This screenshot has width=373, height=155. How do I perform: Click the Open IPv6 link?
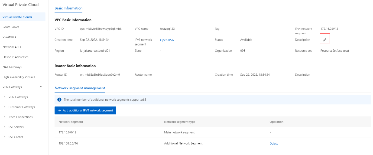click(167, 40)
